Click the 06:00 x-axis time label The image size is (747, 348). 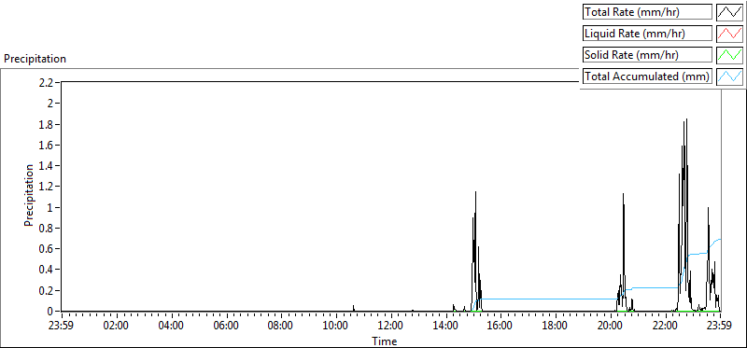226,327
